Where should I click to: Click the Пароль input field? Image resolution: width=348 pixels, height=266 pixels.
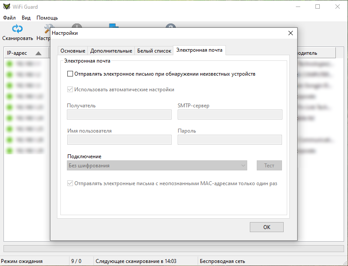[230, 140]
